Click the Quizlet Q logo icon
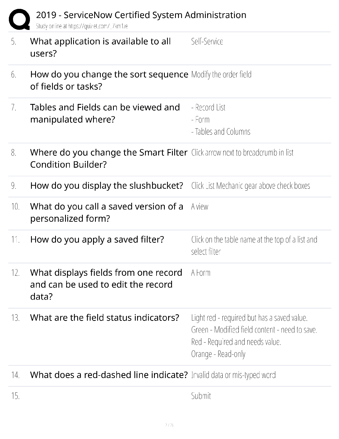The height and width of the screenshot is (439, 339). point(19,19)
